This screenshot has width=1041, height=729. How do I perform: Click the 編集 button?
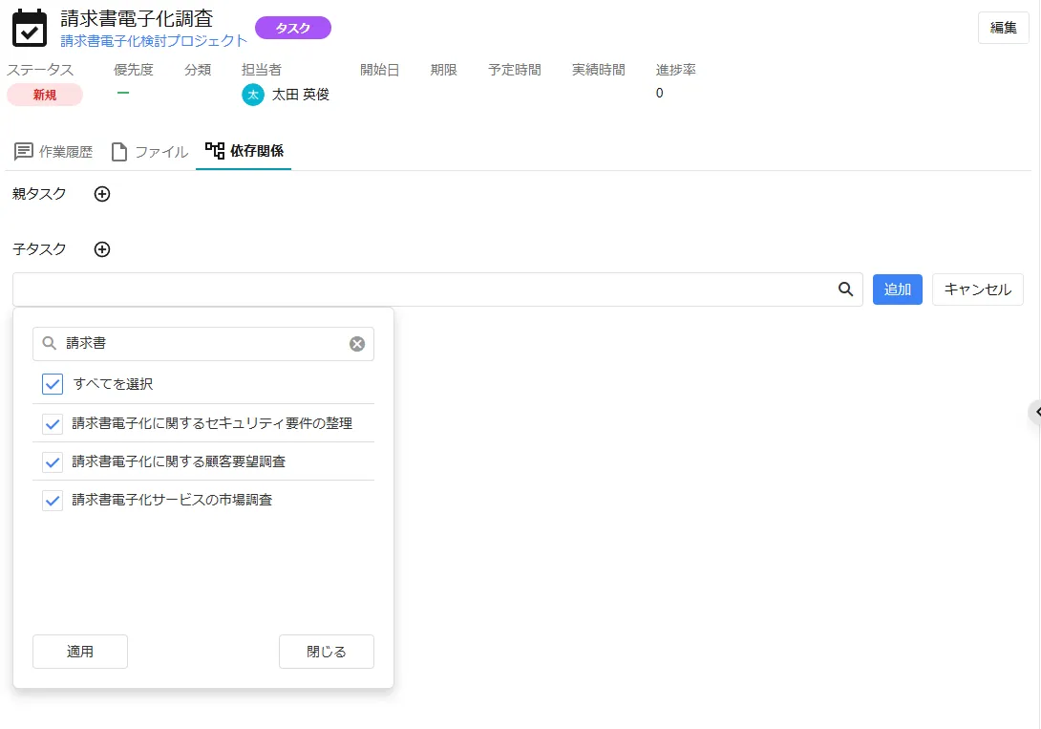(1003, 28)
